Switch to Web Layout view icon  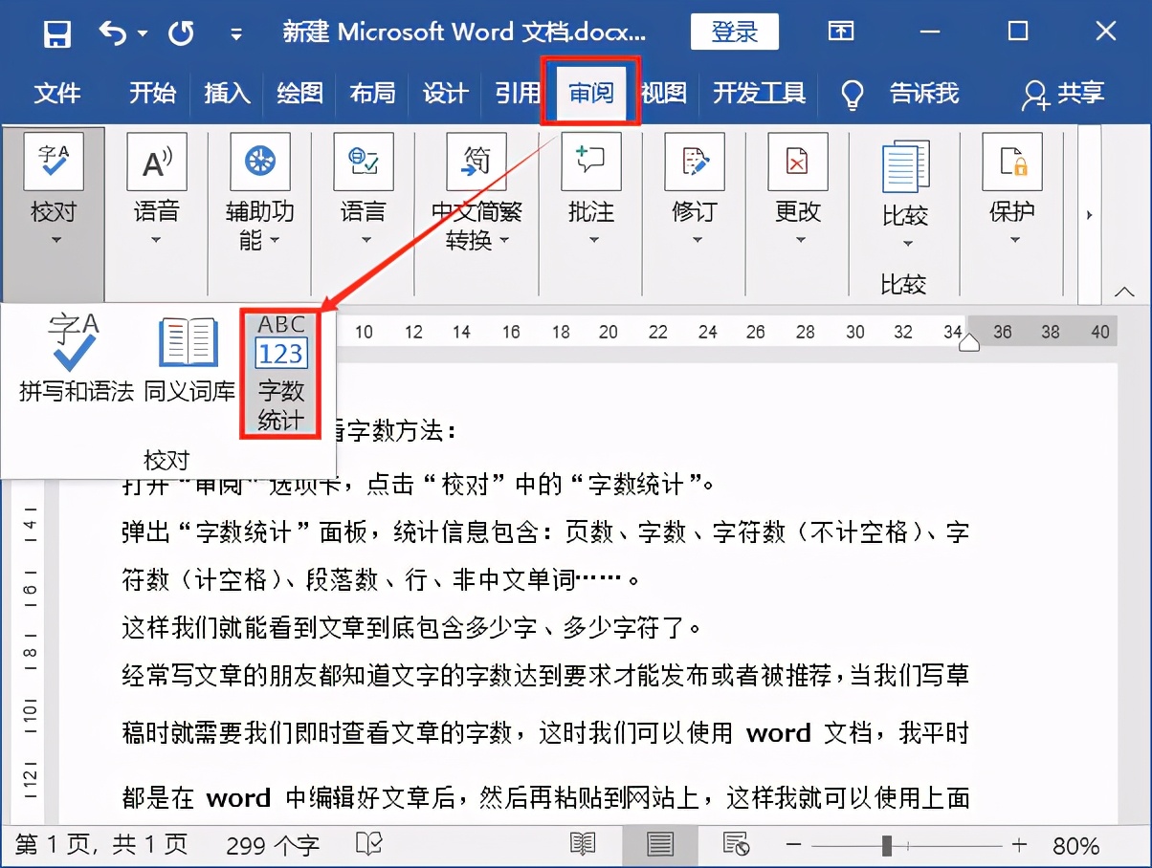pyautogui.click(x=736, y=845)
